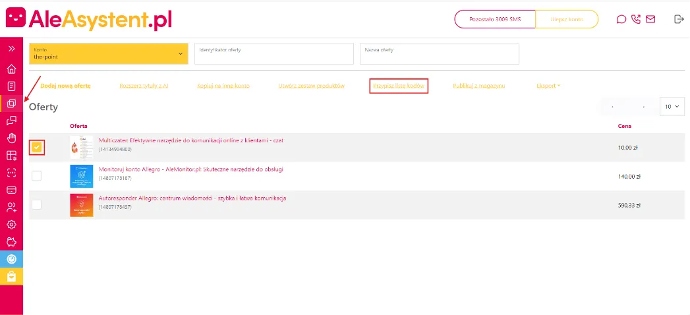Image resolution: width=690 pixels, height=315 pixels.
Task: Click the envelope mail icon in the header
Action: click(x=650, y=19)
